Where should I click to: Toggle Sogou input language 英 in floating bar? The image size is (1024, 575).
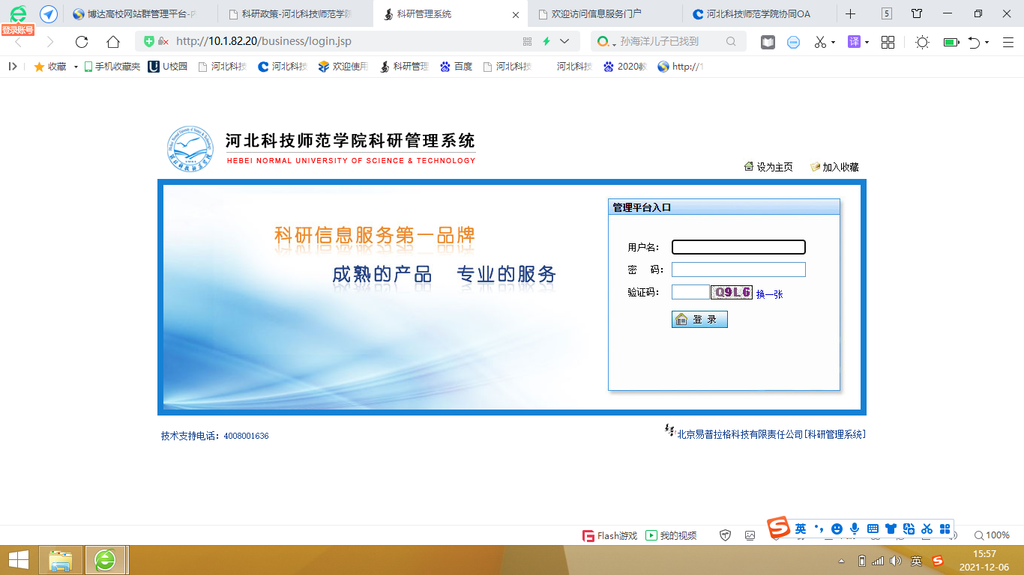coord(801,529)
